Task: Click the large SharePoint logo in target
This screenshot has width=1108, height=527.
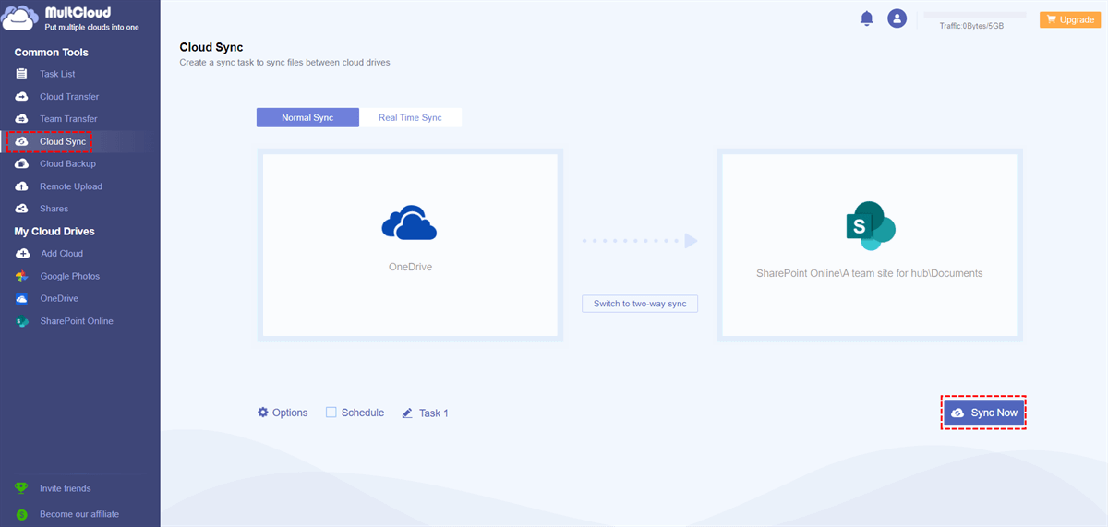Action: click(x=871, y=226)
